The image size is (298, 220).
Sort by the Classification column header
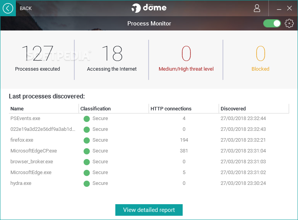[114, 108]
